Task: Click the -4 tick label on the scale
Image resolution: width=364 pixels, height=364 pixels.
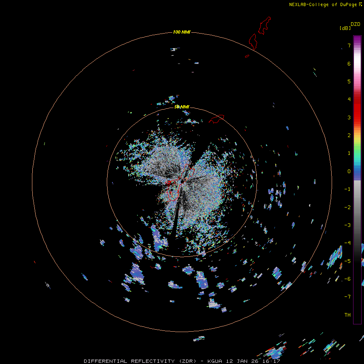Action: click(347, 243)
